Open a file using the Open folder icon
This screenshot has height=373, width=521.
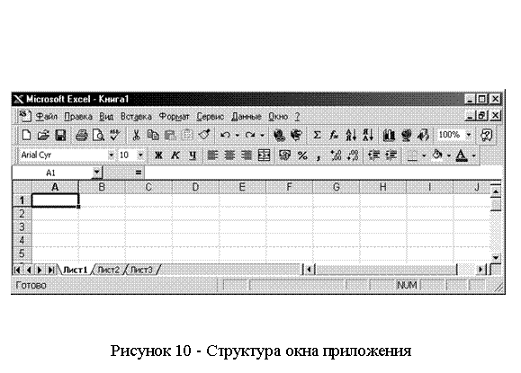pos(43,135)
